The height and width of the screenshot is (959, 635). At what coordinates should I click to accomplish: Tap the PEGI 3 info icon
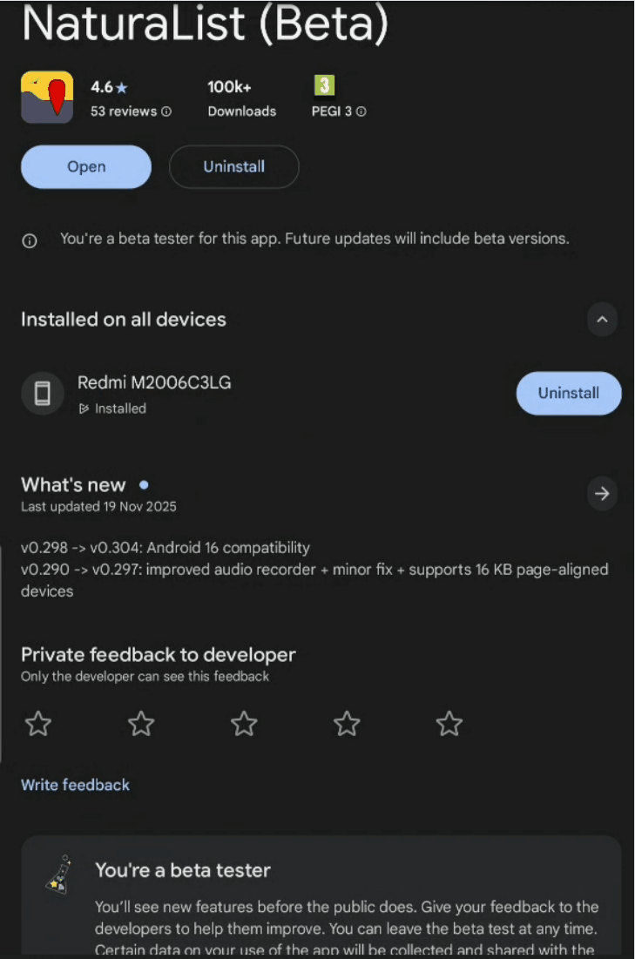361,111
